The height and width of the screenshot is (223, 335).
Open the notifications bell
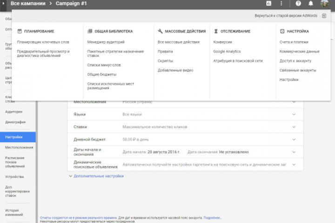tap(311, 3)
